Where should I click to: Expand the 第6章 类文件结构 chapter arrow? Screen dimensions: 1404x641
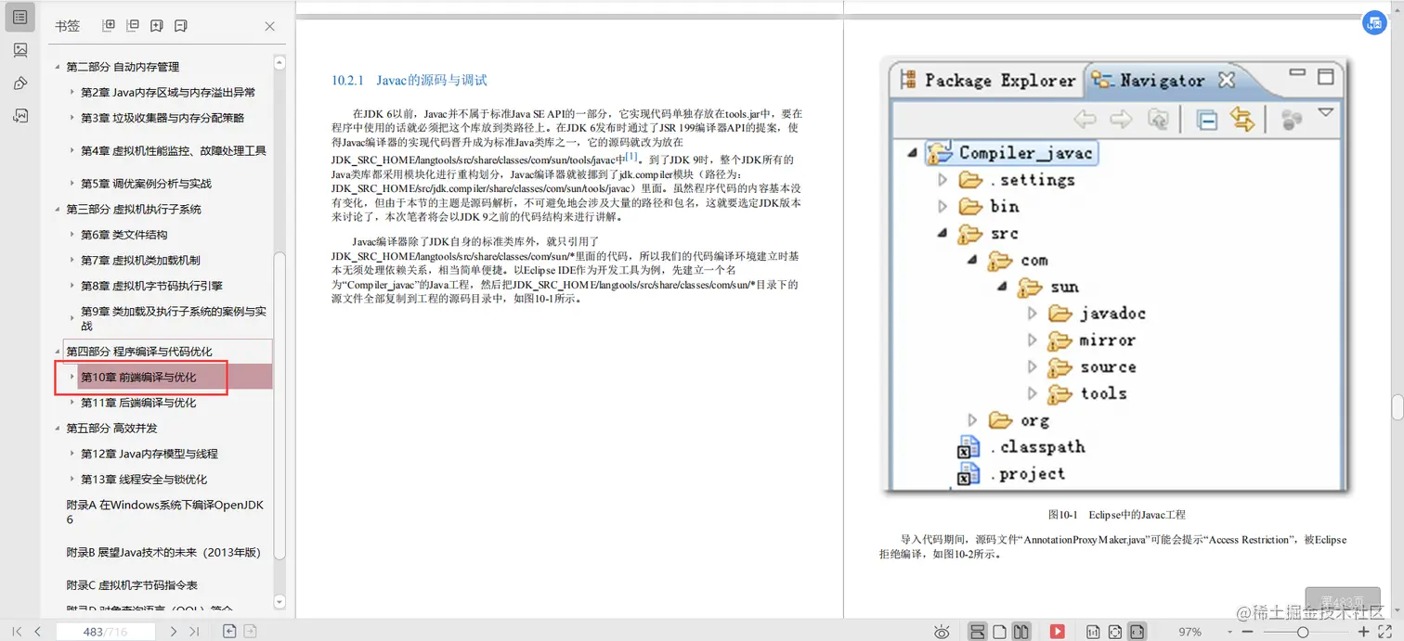(x=72, y=235)
